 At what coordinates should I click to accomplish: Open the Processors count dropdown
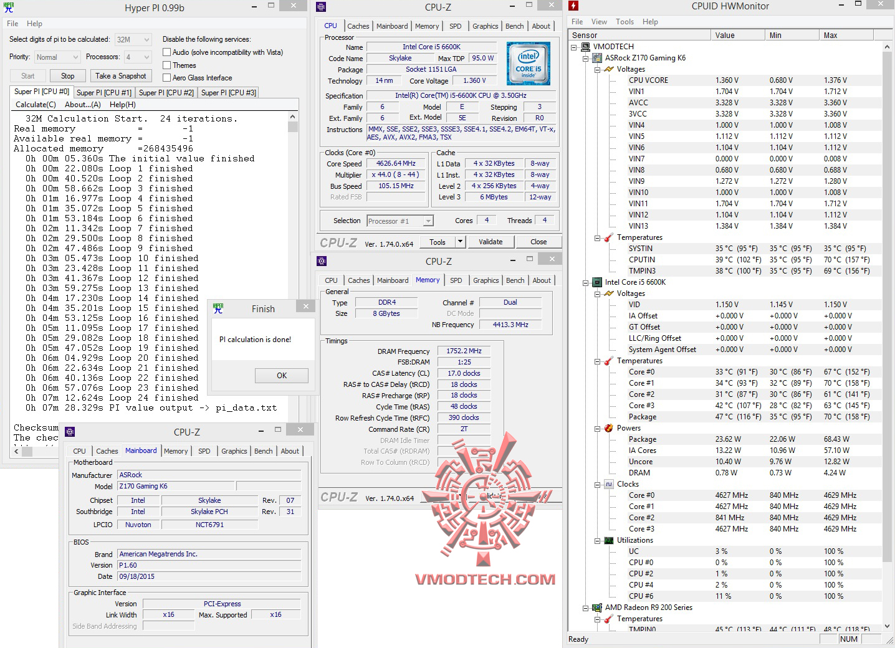tap(138, 57)
